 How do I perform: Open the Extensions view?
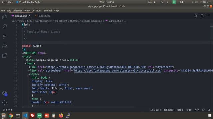pyautogui.click(x=4, y=56)
